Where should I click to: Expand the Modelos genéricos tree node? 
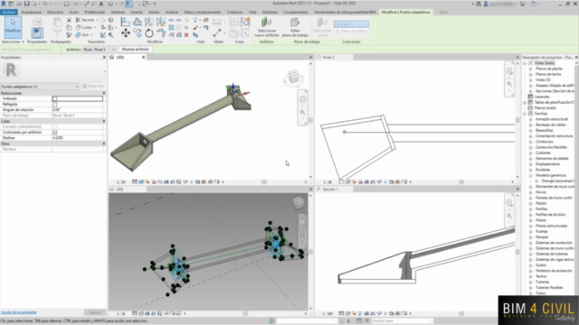click(x=531, y=175)
